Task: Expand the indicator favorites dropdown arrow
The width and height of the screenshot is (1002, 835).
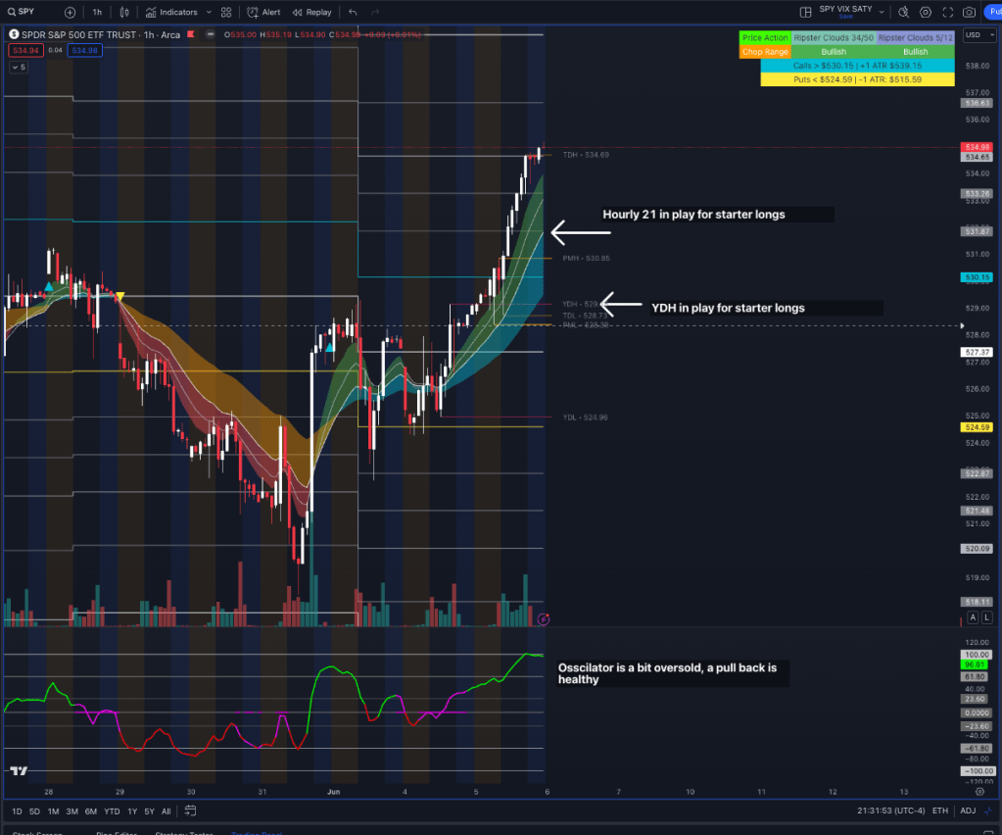Action: tap(207, 13)
